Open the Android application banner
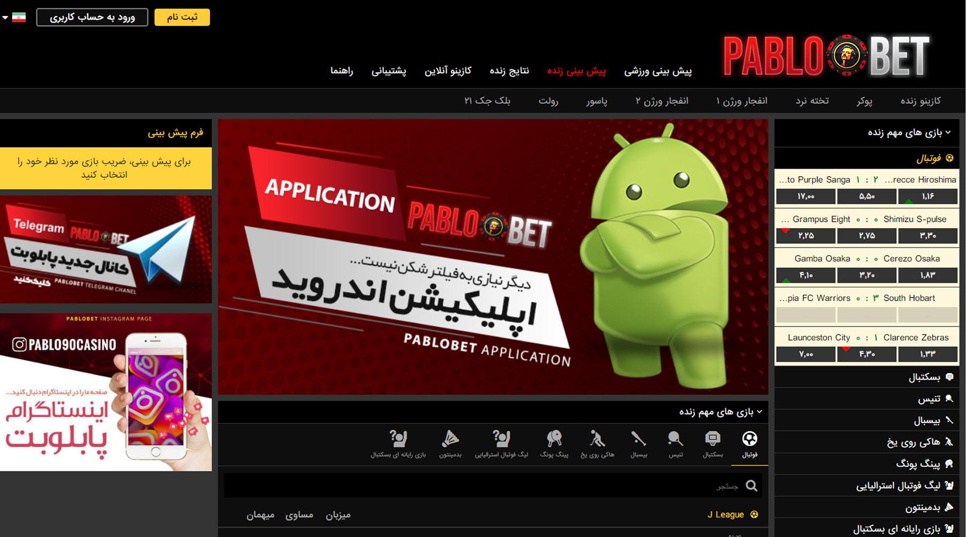The width and height of the screenshot is (966, 537). click(493, 257)
